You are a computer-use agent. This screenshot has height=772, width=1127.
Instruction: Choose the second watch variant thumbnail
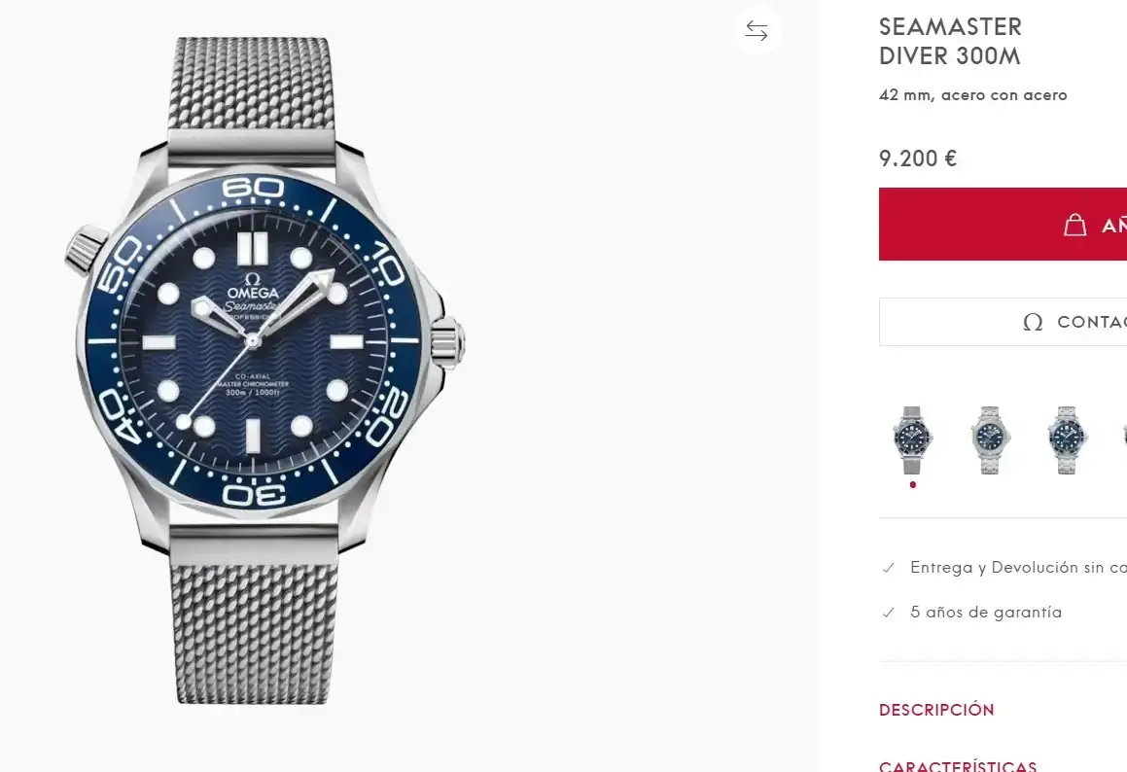click(990, 439)
